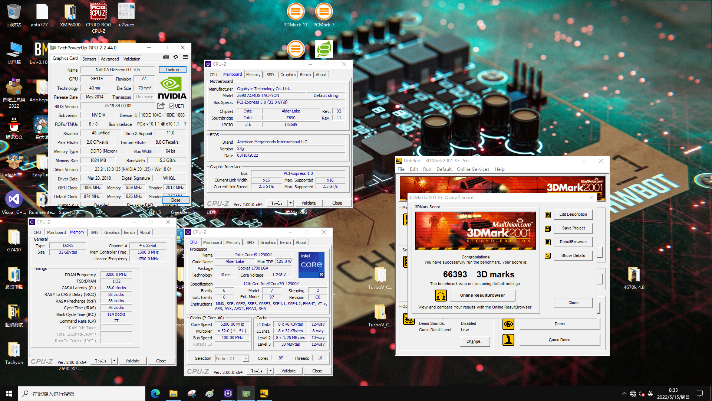Click the GPU name field NVIDIA GeForce GT 705
Screen dimensions: 712x401
(x=118, y=70)
